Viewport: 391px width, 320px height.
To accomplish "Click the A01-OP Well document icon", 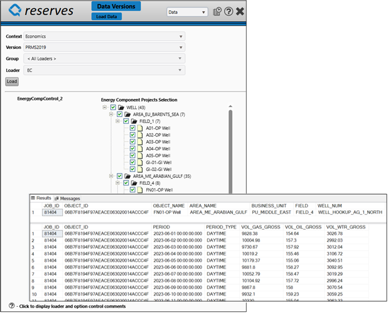I will [x=140, y=128].
